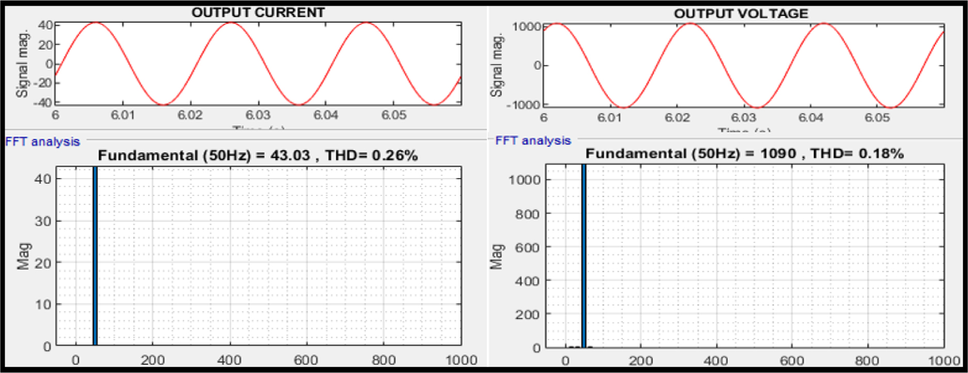Click the OUTPUT CURRENT plot title
This screenshot has height=373, width=968.
click(x=258, y=12)
